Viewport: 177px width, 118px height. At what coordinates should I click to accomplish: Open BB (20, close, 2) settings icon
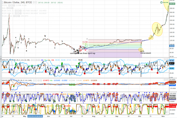tap(18, 13)
